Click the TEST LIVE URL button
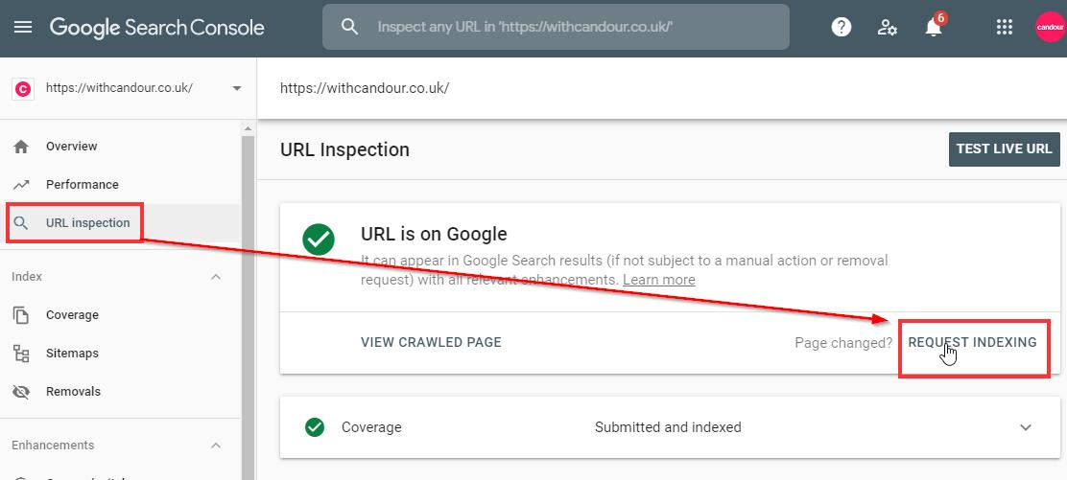 coord(1004,149)
